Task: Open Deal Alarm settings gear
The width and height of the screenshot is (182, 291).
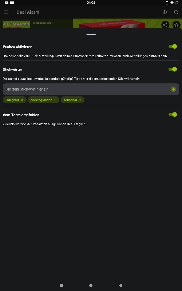Action: pyautogui.click(x=165, y=12)
